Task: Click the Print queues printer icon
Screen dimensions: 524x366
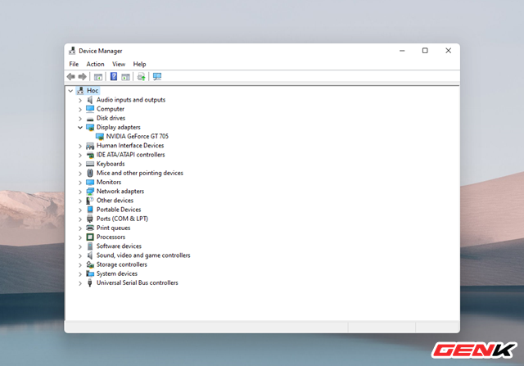Action: [x=90, y=228]
